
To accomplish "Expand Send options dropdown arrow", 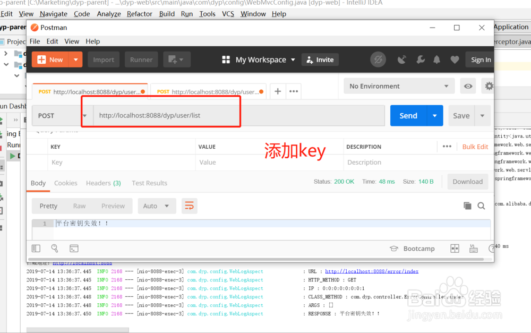I will [x=435, y=116].
